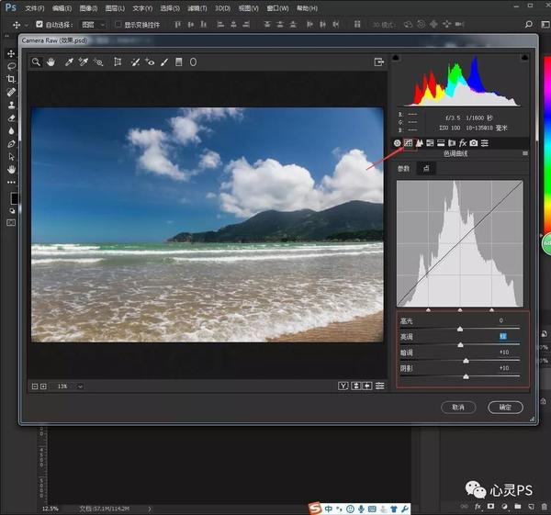Viewport: 551px width, 515px height.
Task: Select Photoshop Eraser tool
Action: coord(11,118)
